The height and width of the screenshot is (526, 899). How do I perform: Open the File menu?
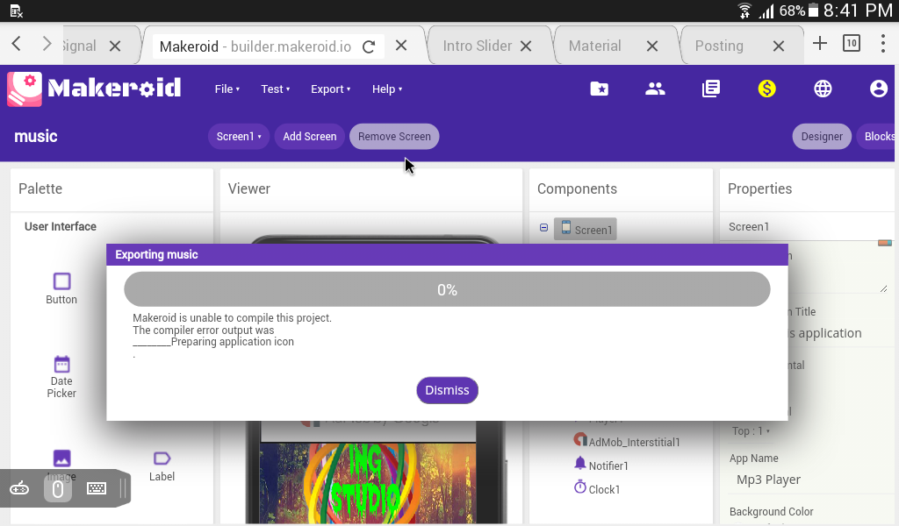(x=227, y=89)
